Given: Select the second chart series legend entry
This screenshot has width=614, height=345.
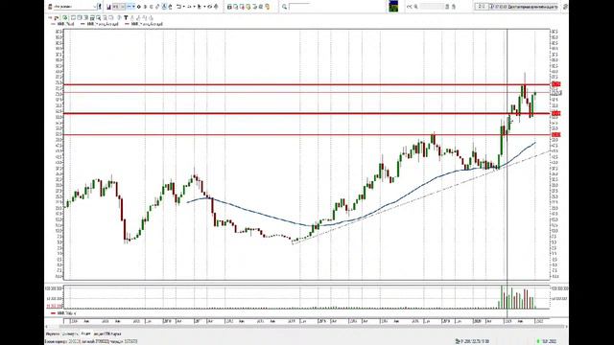Looking at the screenshot, I should tap(99, 24).
